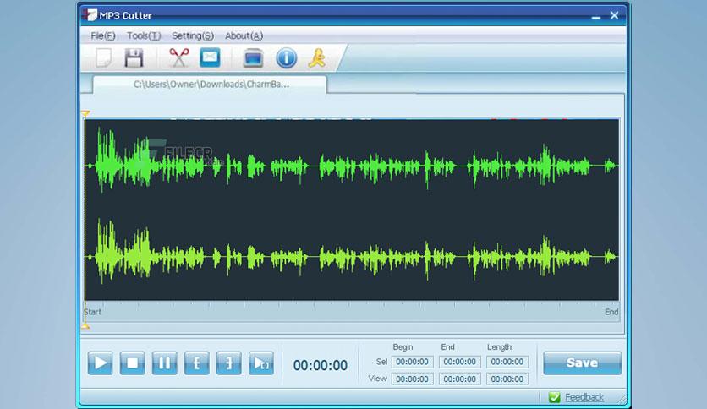707x409 pixels.
Task: Open the blue info icon
Action: tap(287, 58)
